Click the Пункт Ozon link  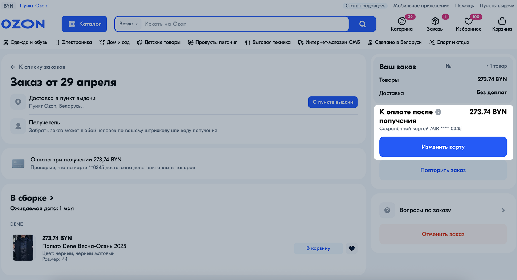click(34, 6)
